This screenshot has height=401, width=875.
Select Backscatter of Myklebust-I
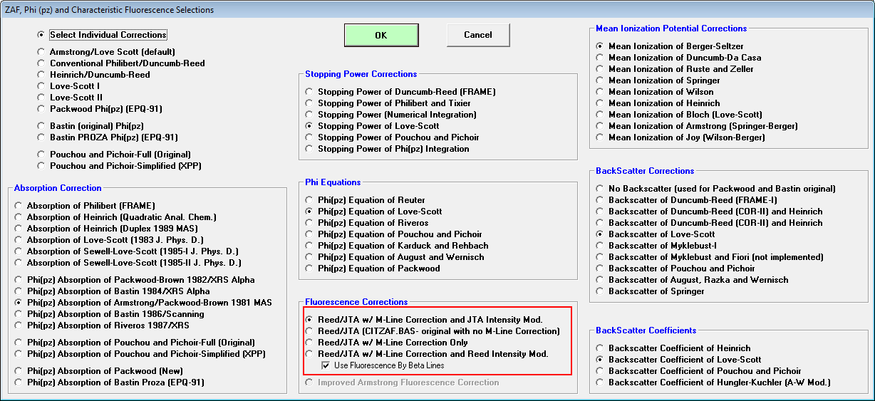pyautogui.click(x=599, y=246)
